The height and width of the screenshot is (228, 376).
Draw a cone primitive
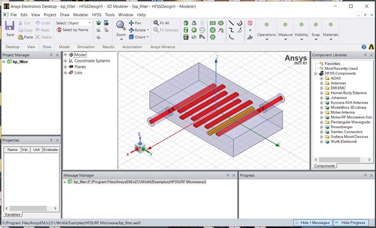[194, 23]
